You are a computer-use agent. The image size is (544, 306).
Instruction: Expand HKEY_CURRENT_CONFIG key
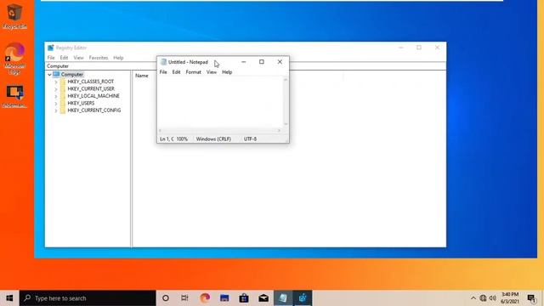point(56,110)
